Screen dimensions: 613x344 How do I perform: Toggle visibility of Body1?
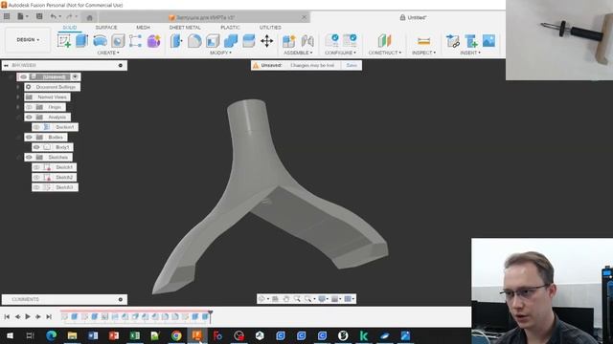pyautogui.click(x=36, y=147)
